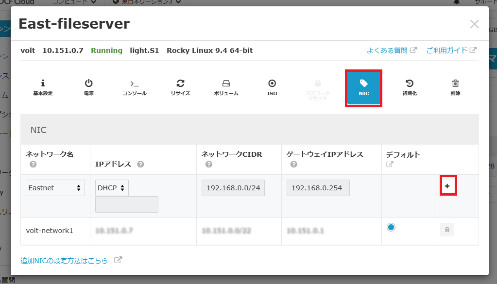Open the 削除 delete option
The width and height of the screenshot is (497, 284).
455,87
